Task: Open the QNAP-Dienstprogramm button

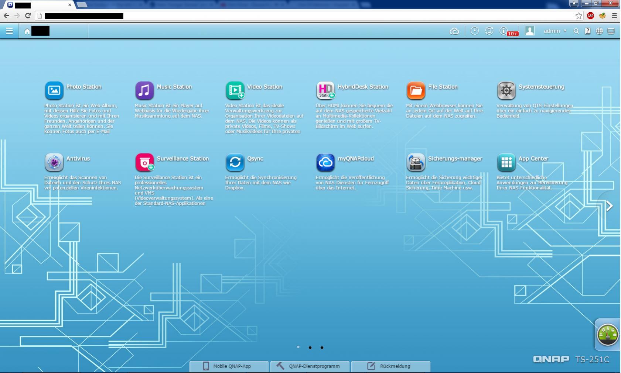Action: click(310, 366)
